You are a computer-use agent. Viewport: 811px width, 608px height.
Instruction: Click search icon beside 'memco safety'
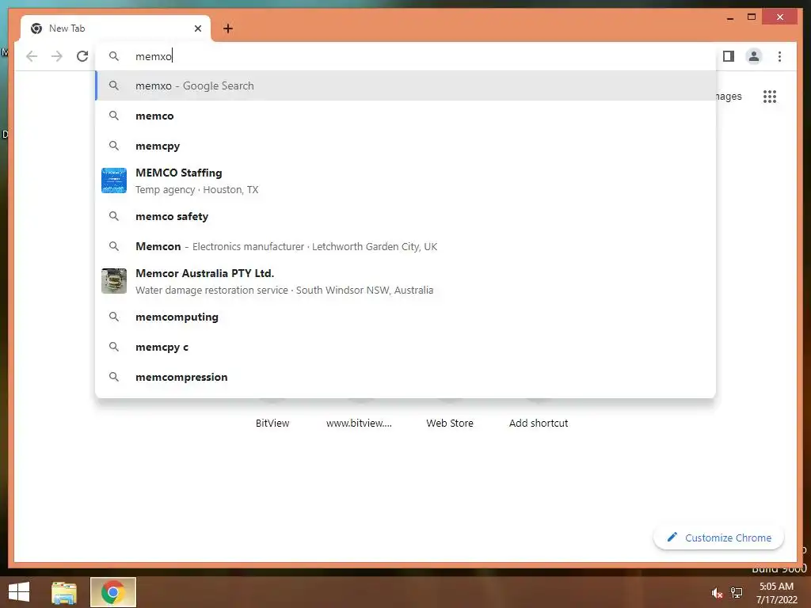click(114, 216)
